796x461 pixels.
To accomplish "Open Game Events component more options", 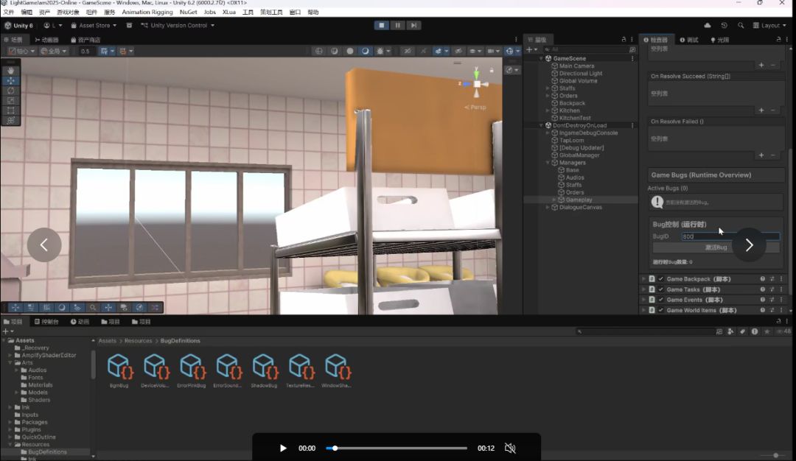I will [x=781, y=300].
